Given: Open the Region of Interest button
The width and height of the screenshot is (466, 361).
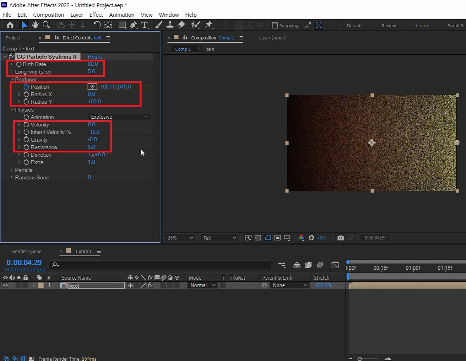Looking at the screenshot, I should [x=278, y=238].
